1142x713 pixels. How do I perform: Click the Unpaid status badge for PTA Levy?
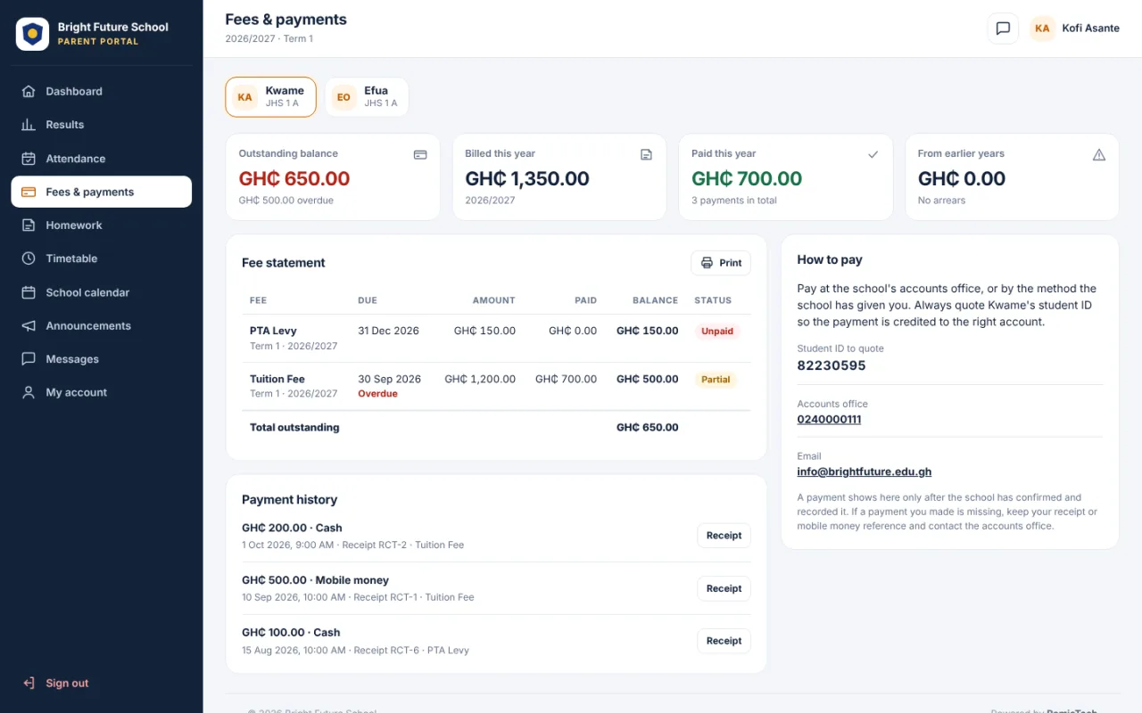coord(717,332)
